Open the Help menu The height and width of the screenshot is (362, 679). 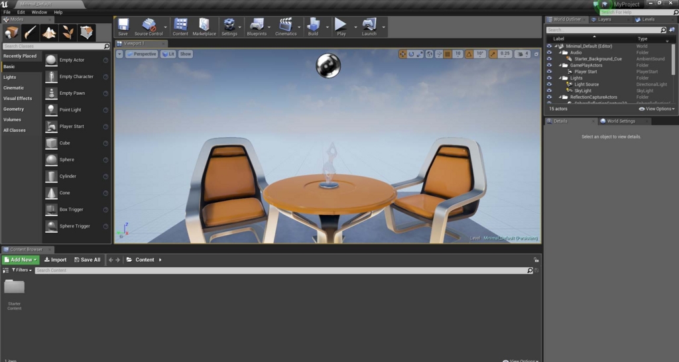(58, 13)
